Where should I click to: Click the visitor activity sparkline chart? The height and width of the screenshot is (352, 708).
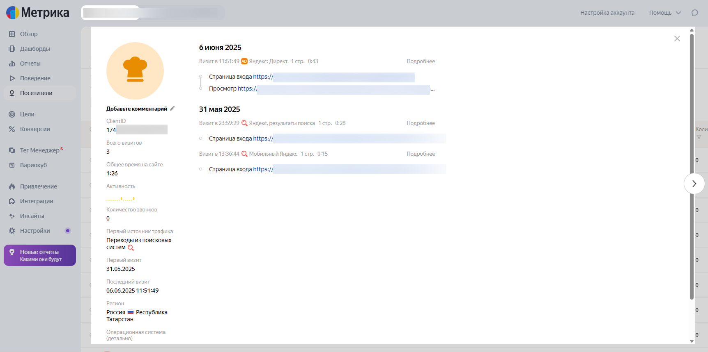(120, 198)
